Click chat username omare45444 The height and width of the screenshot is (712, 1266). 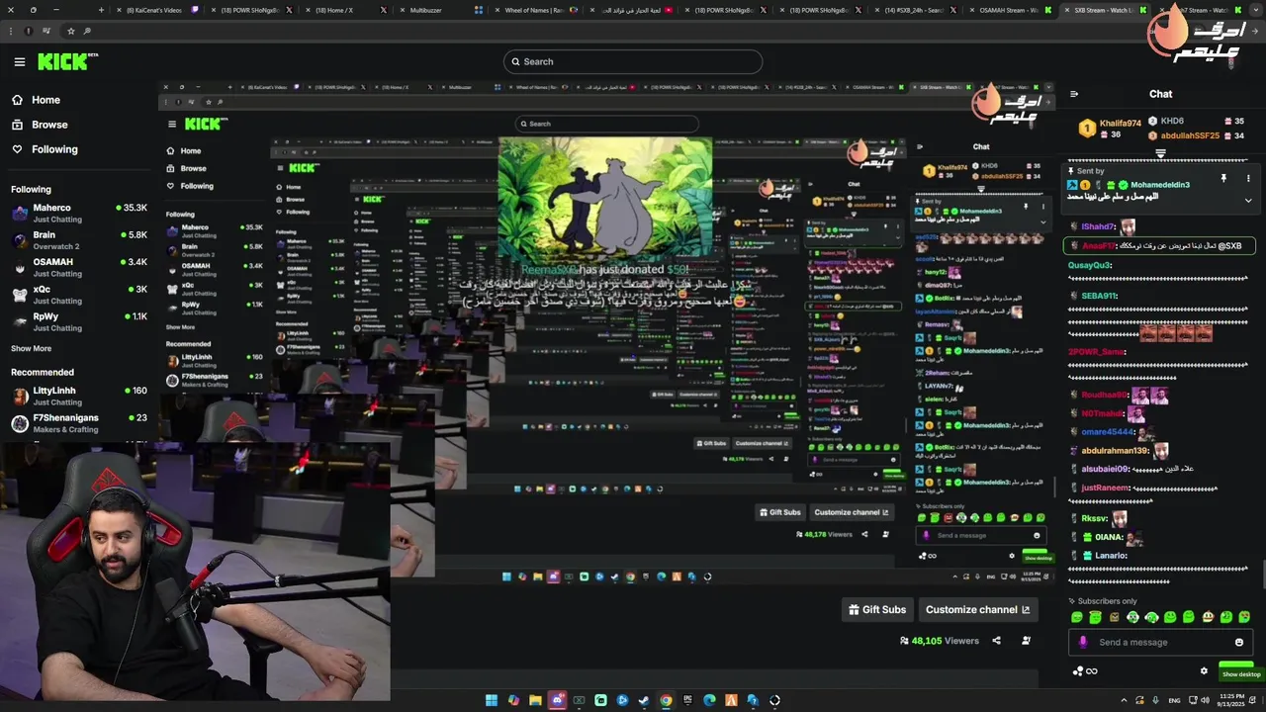pos(1108,431)
